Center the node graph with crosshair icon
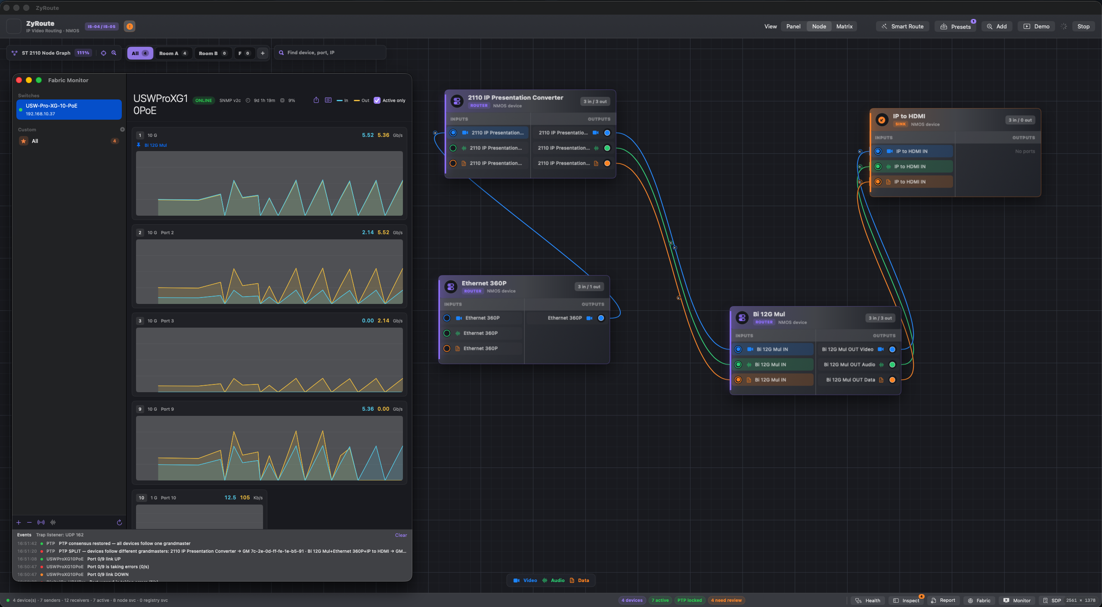1102x607 pixels. tap(103, 53)
